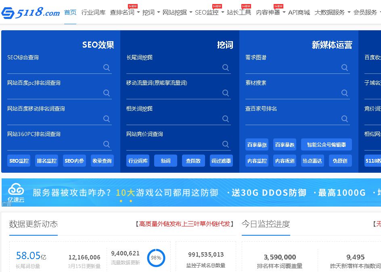Click the 亿速云 cloud logo icon
This screenshot has width=381, height=272.
pos(15,190)
